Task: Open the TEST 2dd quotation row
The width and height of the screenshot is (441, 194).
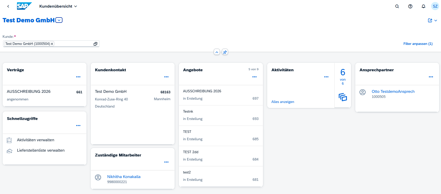Action: (x=221, y=156)
